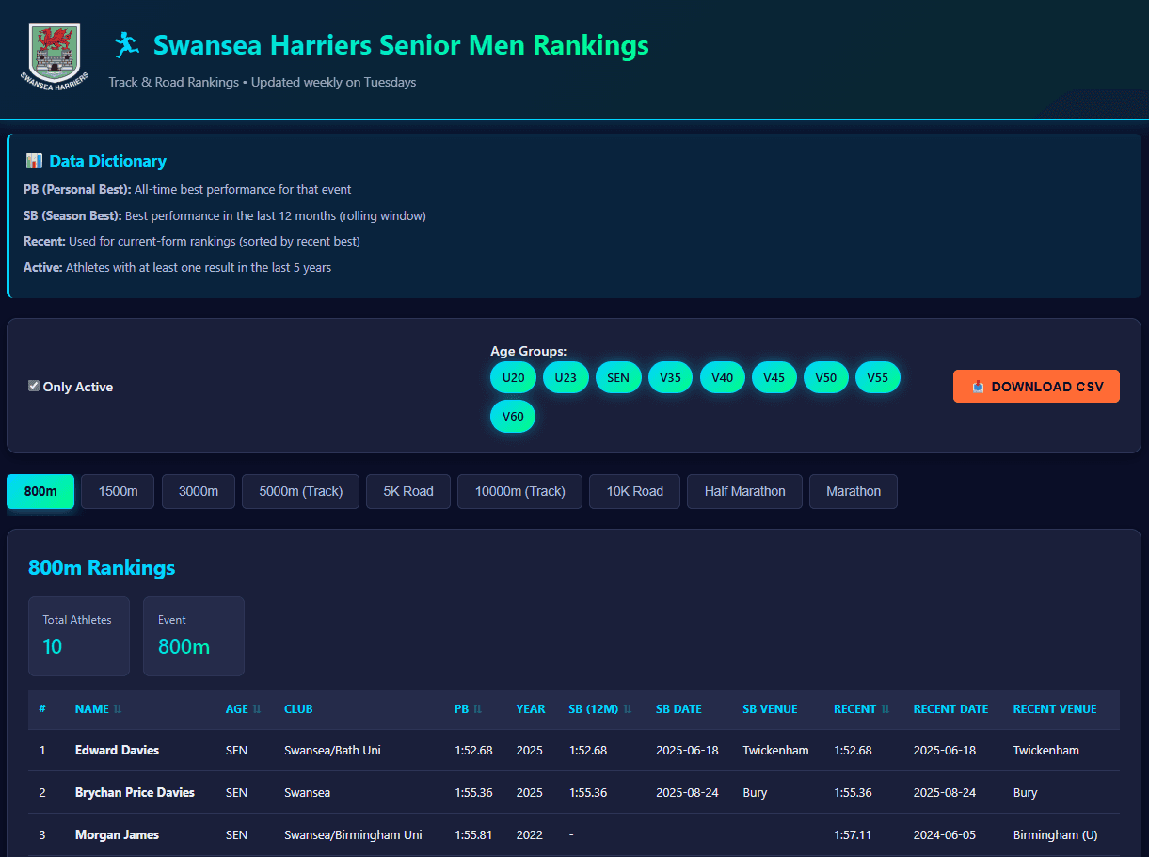Click the bar chart icon beside Data Dictionary

point(34,161)
